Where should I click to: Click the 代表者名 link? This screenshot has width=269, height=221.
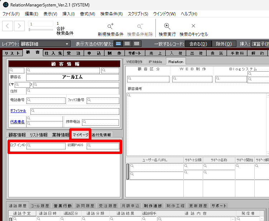(x=18, y=122)
